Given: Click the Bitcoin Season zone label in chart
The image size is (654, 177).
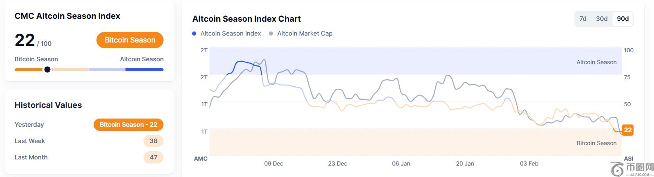Looking at the screenshot, I should pos(596,143).
